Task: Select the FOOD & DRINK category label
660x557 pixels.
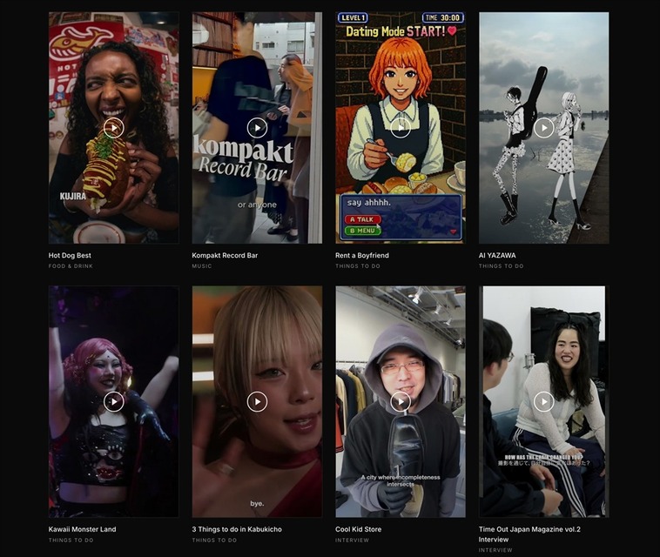Action: (71, 265)
